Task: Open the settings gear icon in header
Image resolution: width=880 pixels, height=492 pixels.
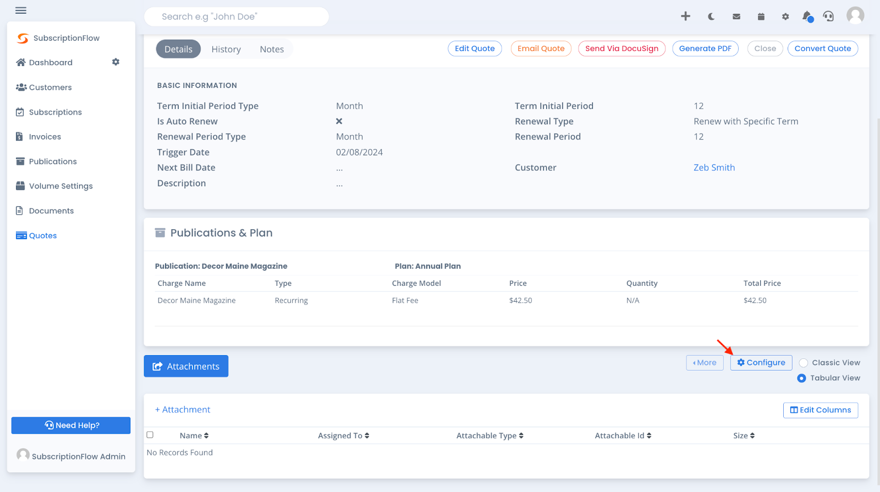Action: pyautogui.click(x=785, y=16)
